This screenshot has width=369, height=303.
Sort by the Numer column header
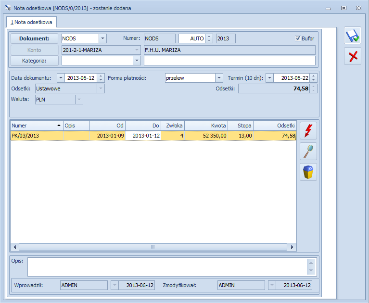point(37,126)
